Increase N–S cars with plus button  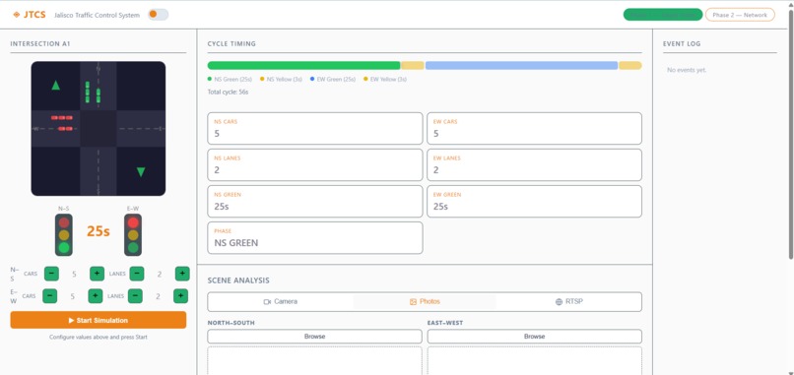pos(98,274)
